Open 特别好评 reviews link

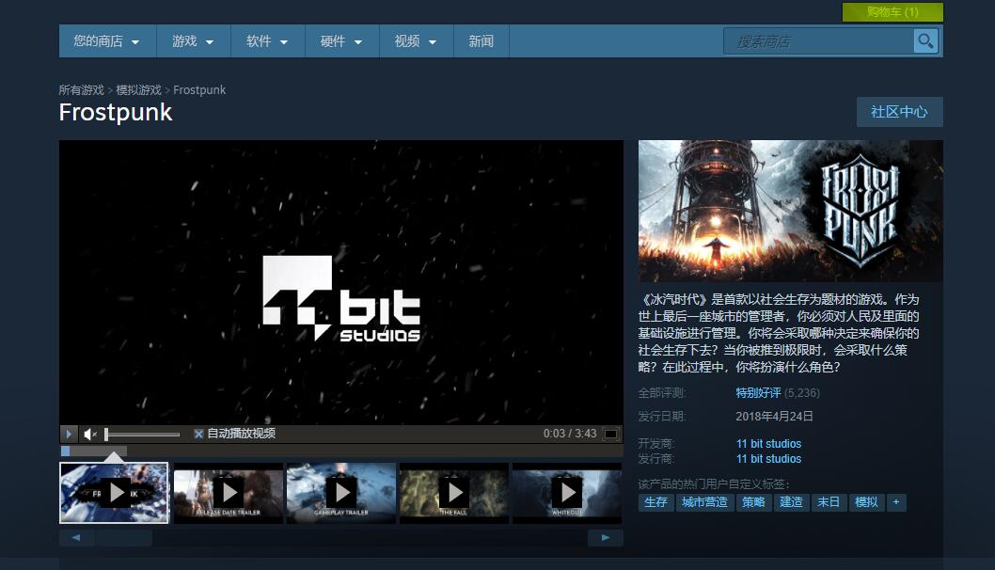pos(758,393)
